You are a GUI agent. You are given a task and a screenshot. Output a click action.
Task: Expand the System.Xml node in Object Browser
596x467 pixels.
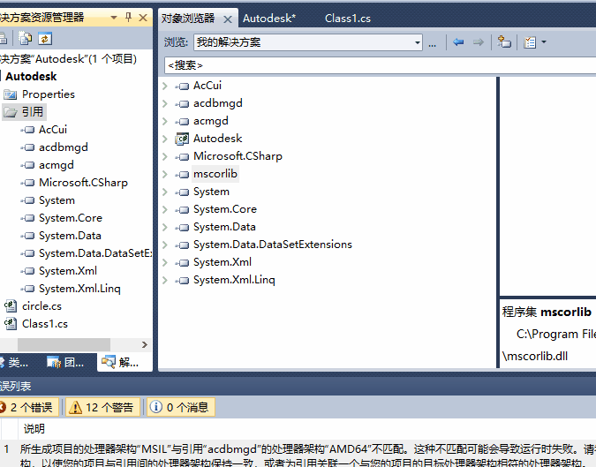[x=165, y=262]
